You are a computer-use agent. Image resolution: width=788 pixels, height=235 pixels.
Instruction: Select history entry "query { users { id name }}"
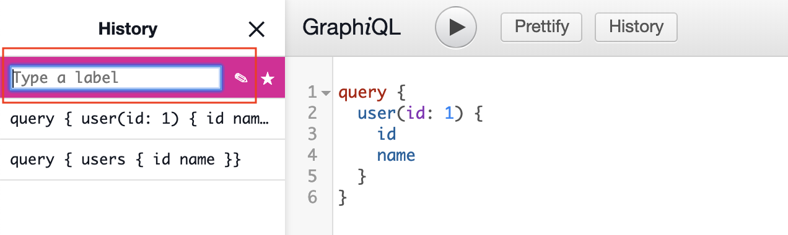(142, 160)
